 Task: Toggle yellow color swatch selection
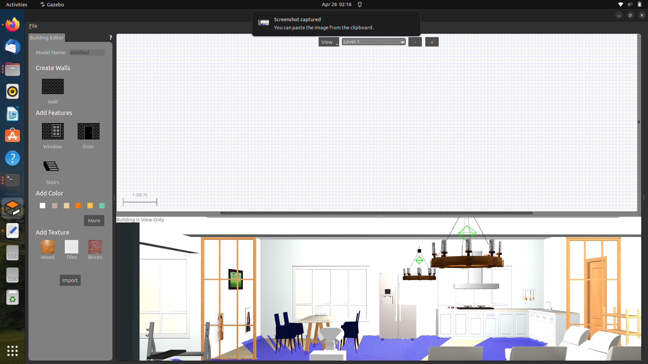pos(90,205)
